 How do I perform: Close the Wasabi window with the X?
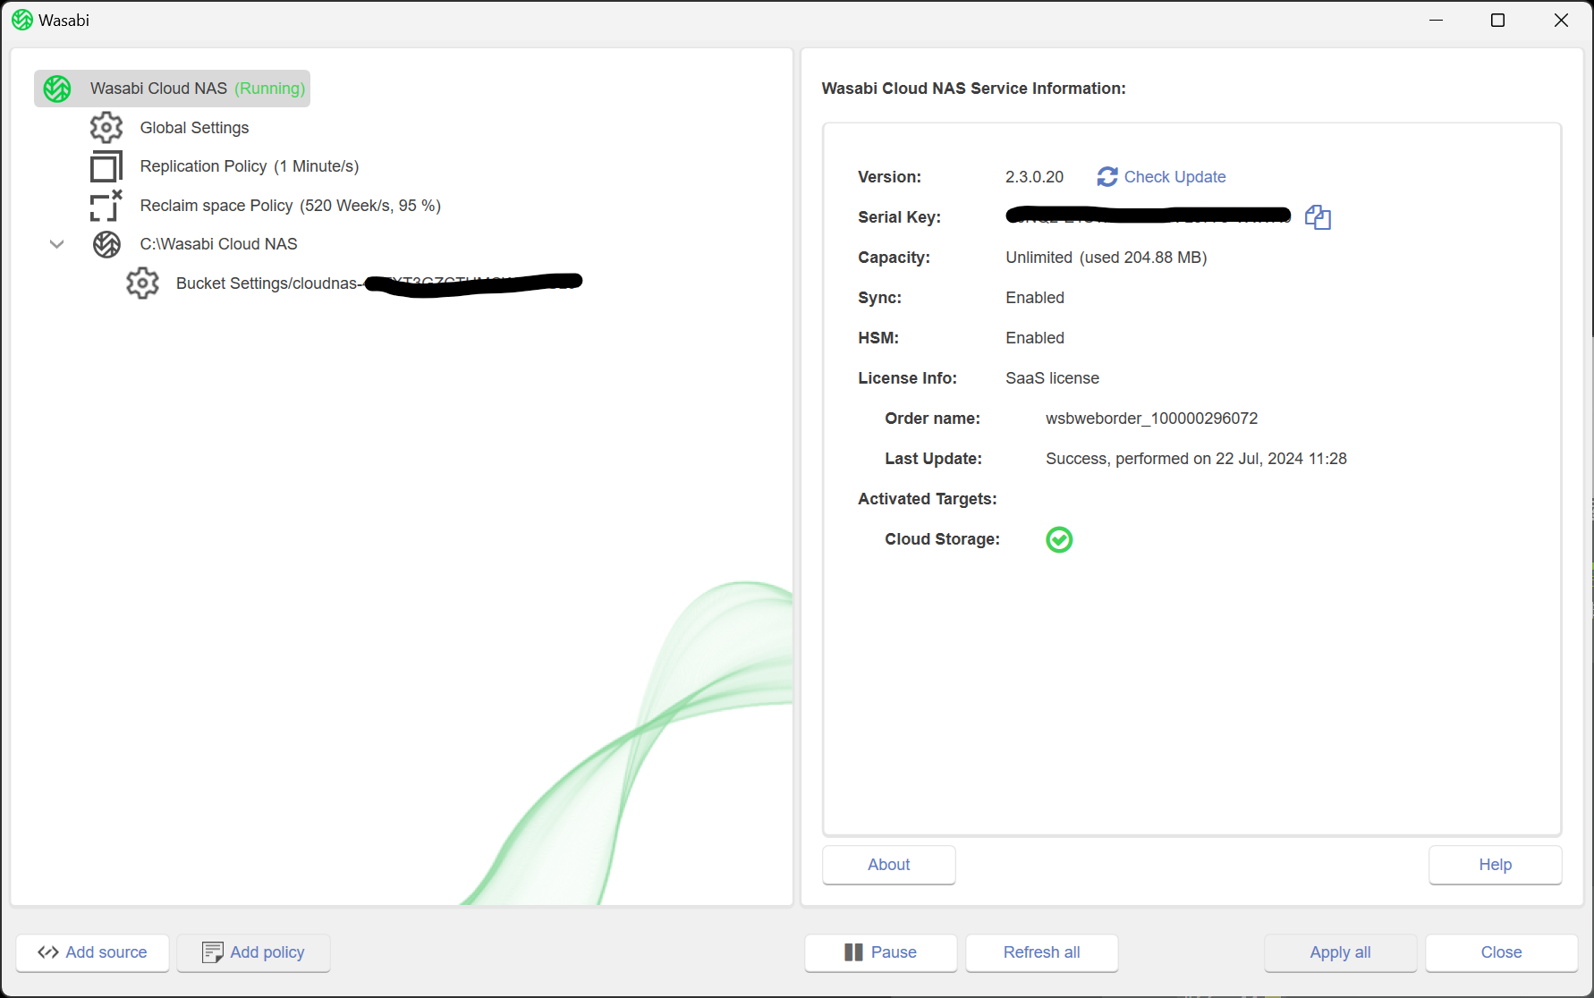(1561, 20)
